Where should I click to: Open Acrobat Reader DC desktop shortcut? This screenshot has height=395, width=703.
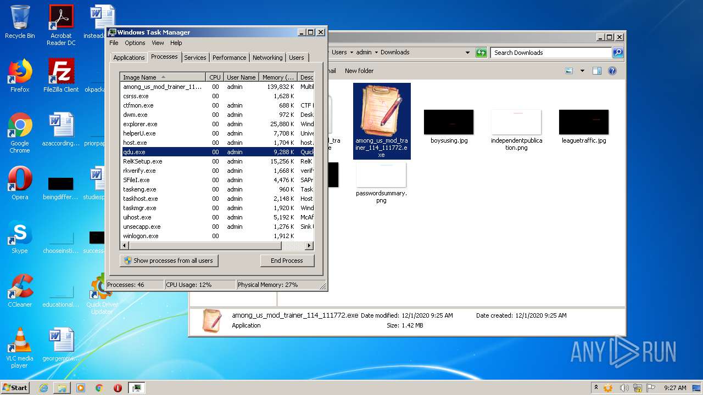click(61, 25)
